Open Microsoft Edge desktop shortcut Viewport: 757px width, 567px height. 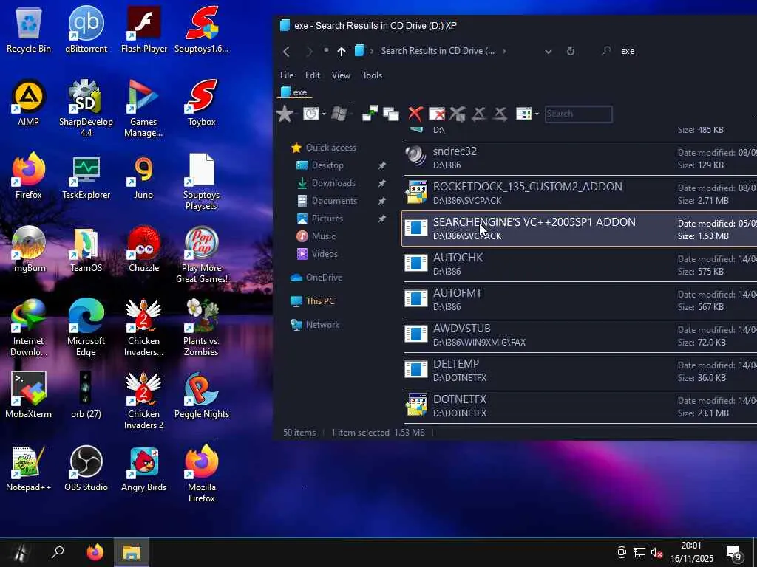pyautogui.click(x=86, y=327)
